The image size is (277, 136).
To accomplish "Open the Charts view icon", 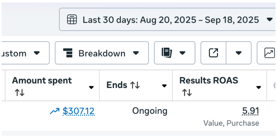I will [269, 53].
